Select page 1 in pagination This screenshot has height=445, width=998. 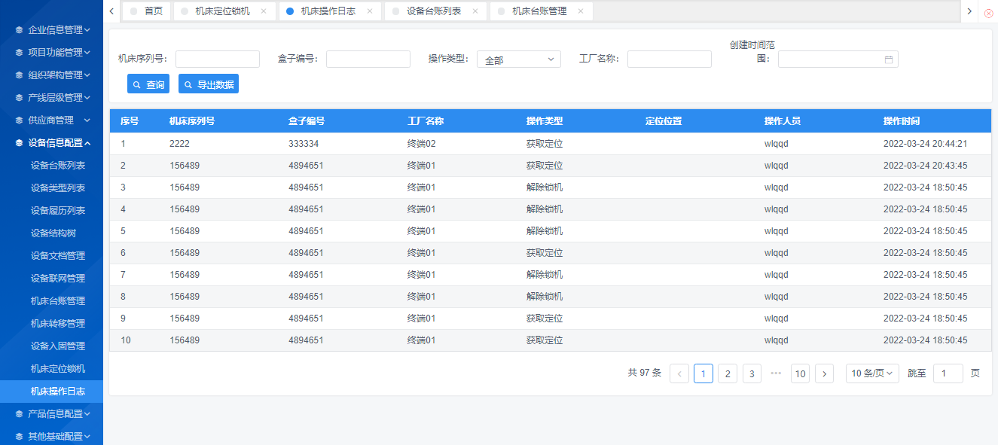point(703,373)
